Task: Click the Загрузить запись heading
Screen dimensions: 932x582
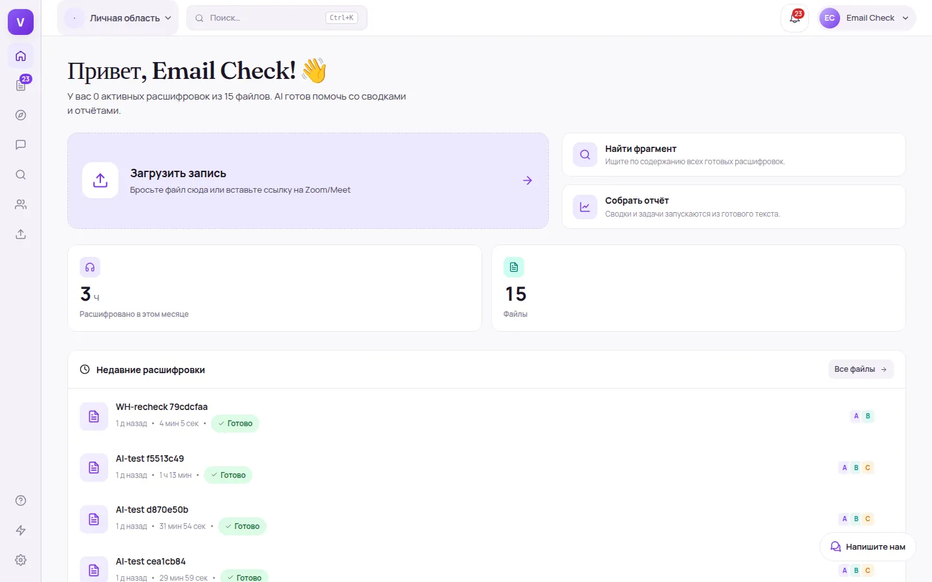Action: coord(178,173)
